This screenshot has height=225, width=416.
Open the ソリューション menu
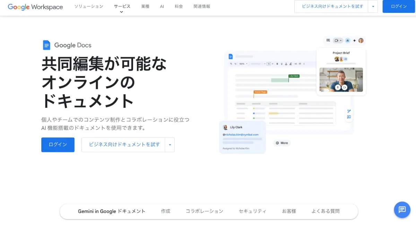coord(89,7)
